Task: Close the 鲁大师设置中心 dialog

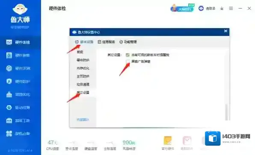Action: [x=225, y=31]
